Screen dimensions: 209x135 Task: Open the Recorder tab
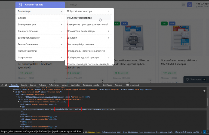pyautogui.click(x=118, y=85)
